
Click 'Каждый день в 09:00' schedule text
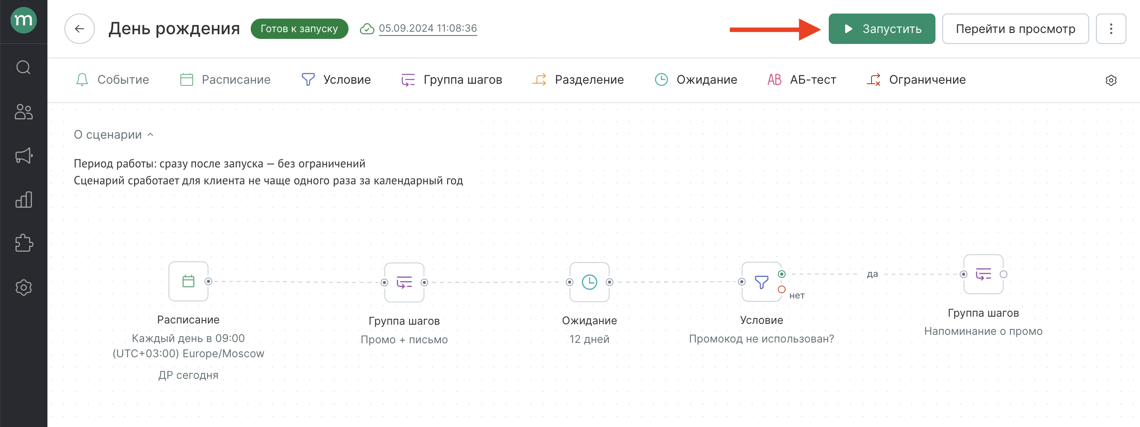[x=188, y=338]
